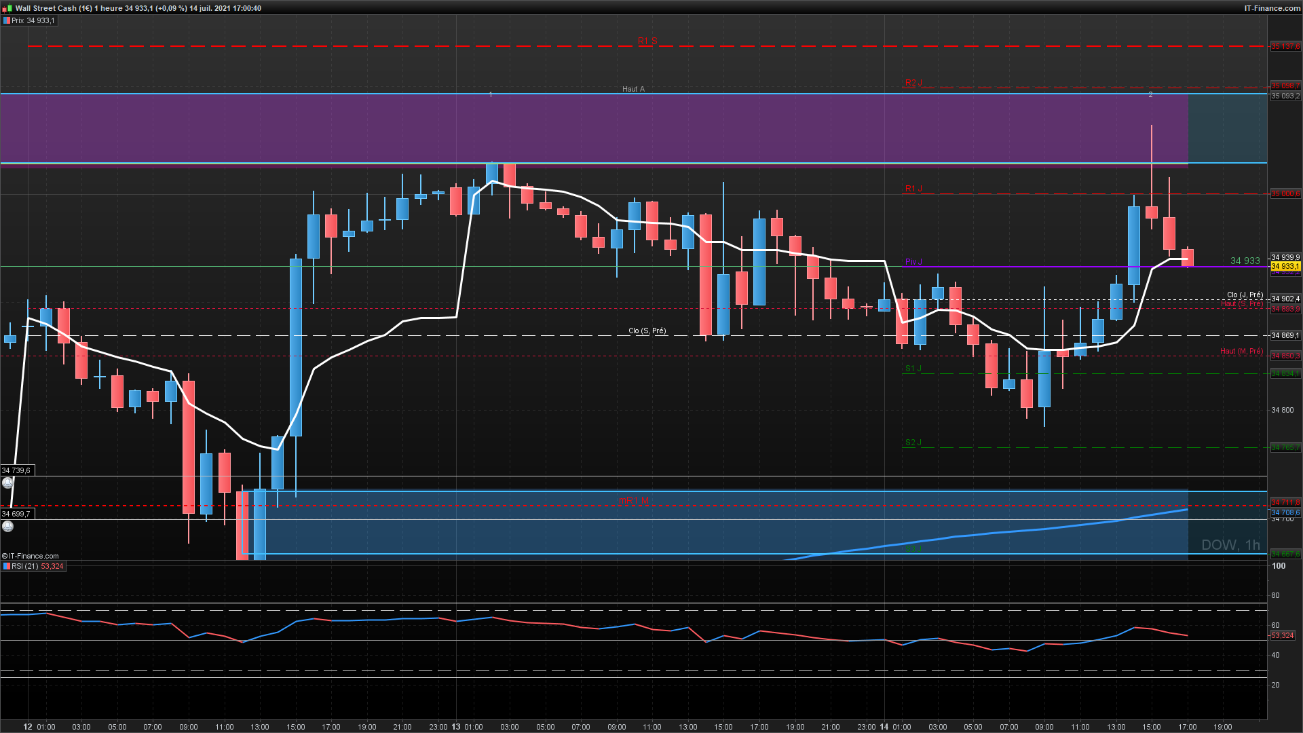Open the Prix 34 933,1 indicator label
The width and height of the screenshot is (1303, 733).
click(33, 20)
